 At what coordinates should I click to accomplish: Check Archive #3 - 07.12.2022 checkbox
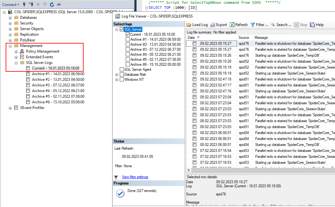pos(128,49)
